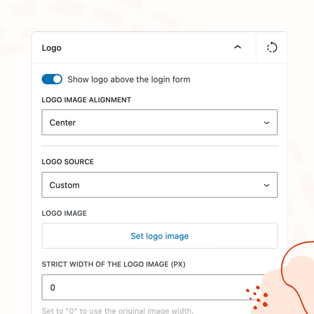The width and height of the screenshot is (314, 314).
Task: Click the dashed circular reset icon in Logo header
Action: [272, 48]
